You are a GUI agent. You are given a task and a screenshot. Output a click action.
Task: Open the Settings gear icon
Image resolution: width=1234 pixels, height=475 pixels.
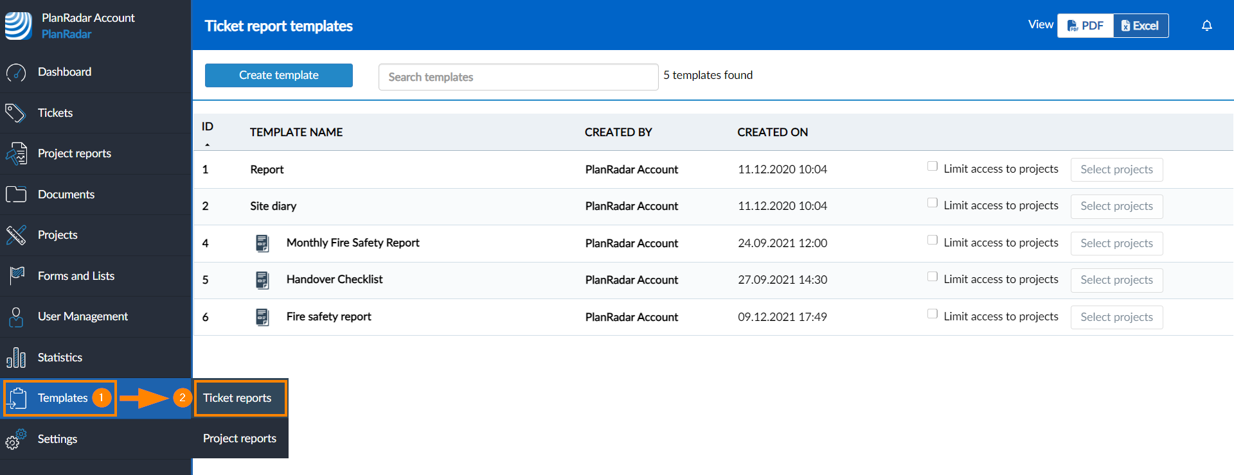click(x=16, y=439)
